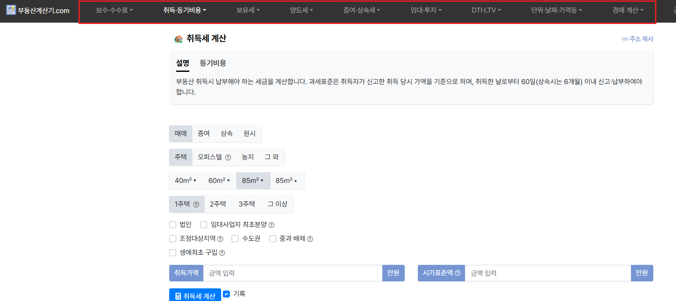Open the 경매 계산 menu
Screen dimensions: 676x301
coord(627,10)
